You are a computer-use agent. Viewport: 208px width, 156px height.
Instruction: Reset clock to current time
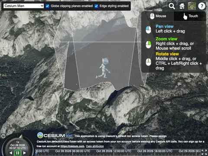[3, 136]
